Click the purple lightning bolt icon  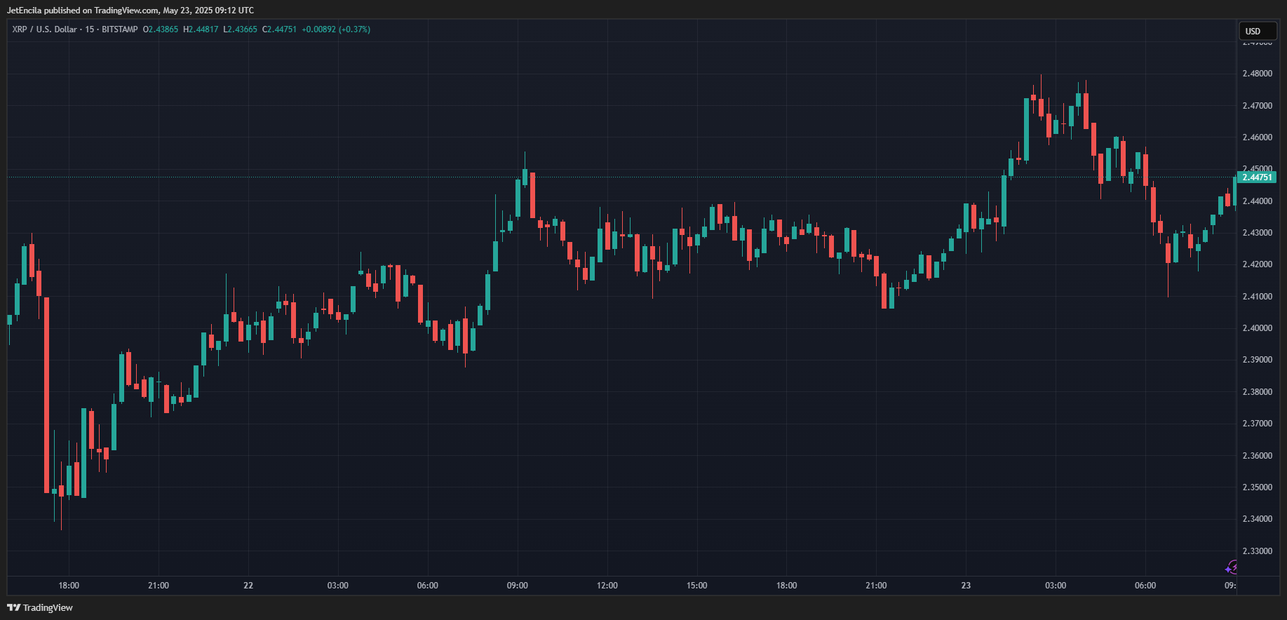1231,567
